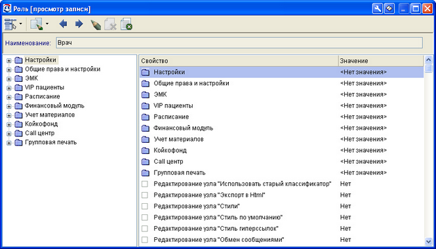Expand the Групповая печать tree node
This screenshot has height=249, width=436.
point(9,143)
